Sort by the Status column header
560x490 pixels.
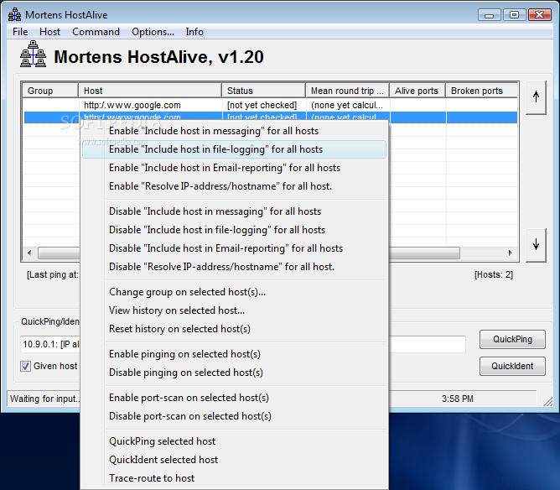(264, 91)
